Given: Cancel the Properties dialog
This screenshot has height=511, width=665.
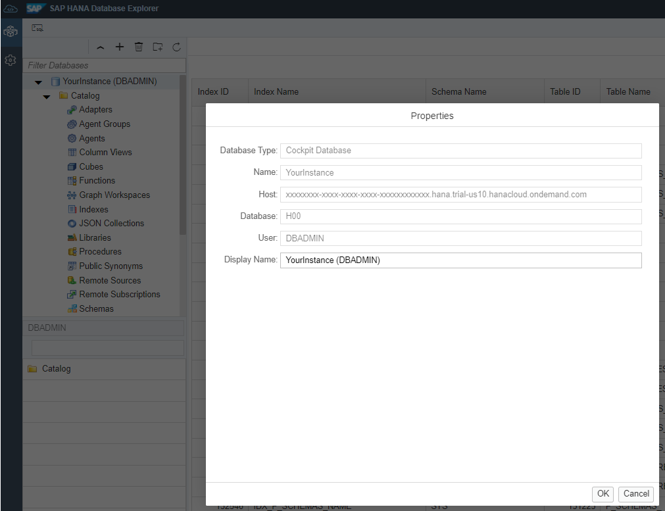Looking at the screenshot, I should click(635, 494).
